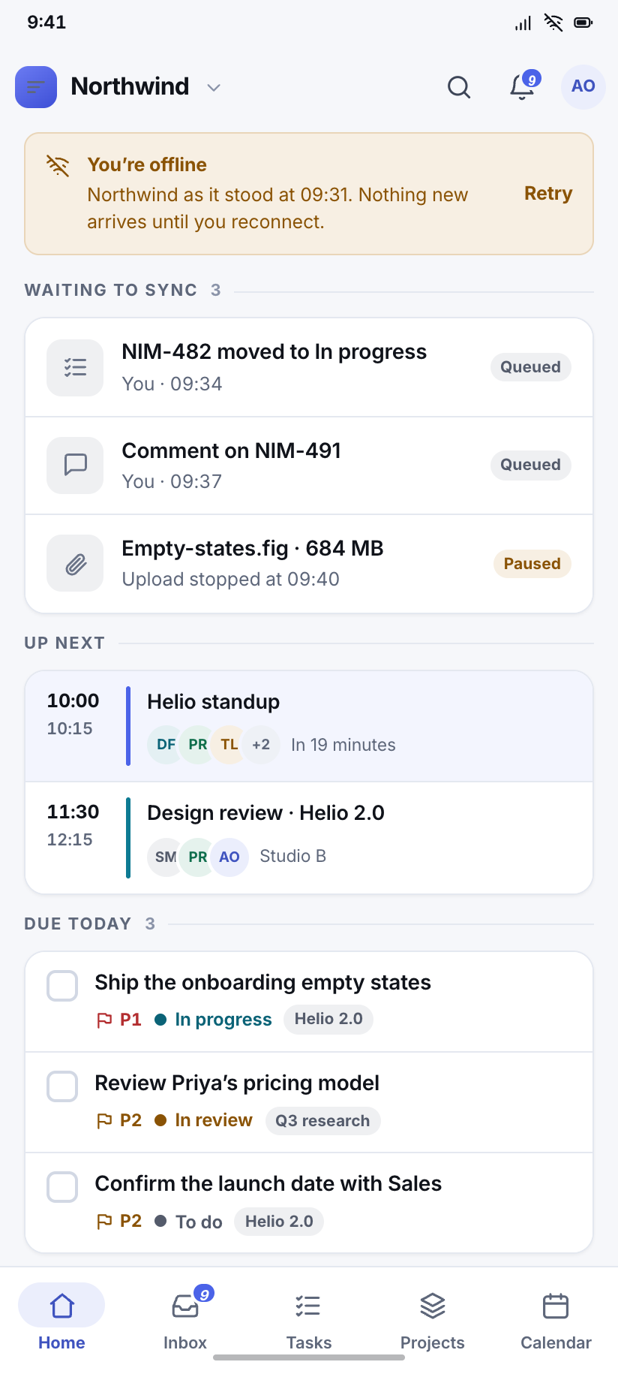Tick Confirm the launch date with Sales
Screen dimensions: 618x1374
pos(62,1187)
